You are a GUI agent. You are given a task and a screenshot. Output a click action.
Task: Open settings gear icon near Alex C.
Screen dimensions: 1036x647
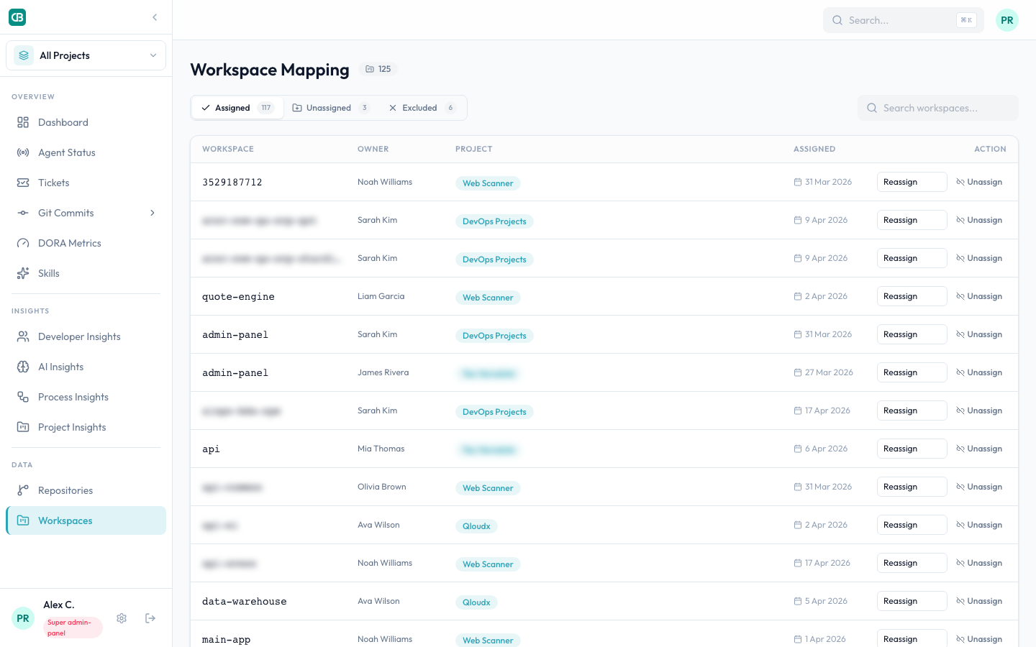click(x=122, y=618)
